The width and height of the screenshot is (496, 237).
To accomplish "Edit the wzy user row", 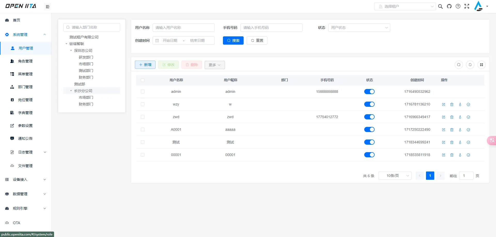I will [444, 104].
